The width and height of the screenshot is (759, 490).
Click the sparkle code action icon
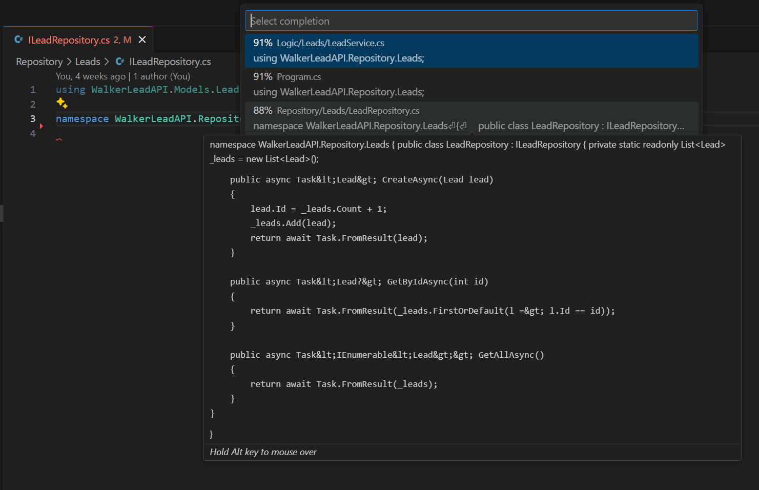[62, 103]
